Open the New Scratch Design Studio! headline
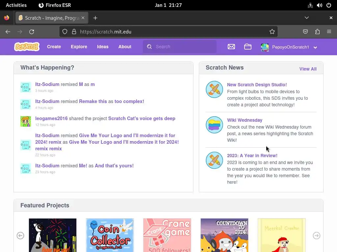The width and height of the screenshot is (337, 252). click(x=257, y=85)
